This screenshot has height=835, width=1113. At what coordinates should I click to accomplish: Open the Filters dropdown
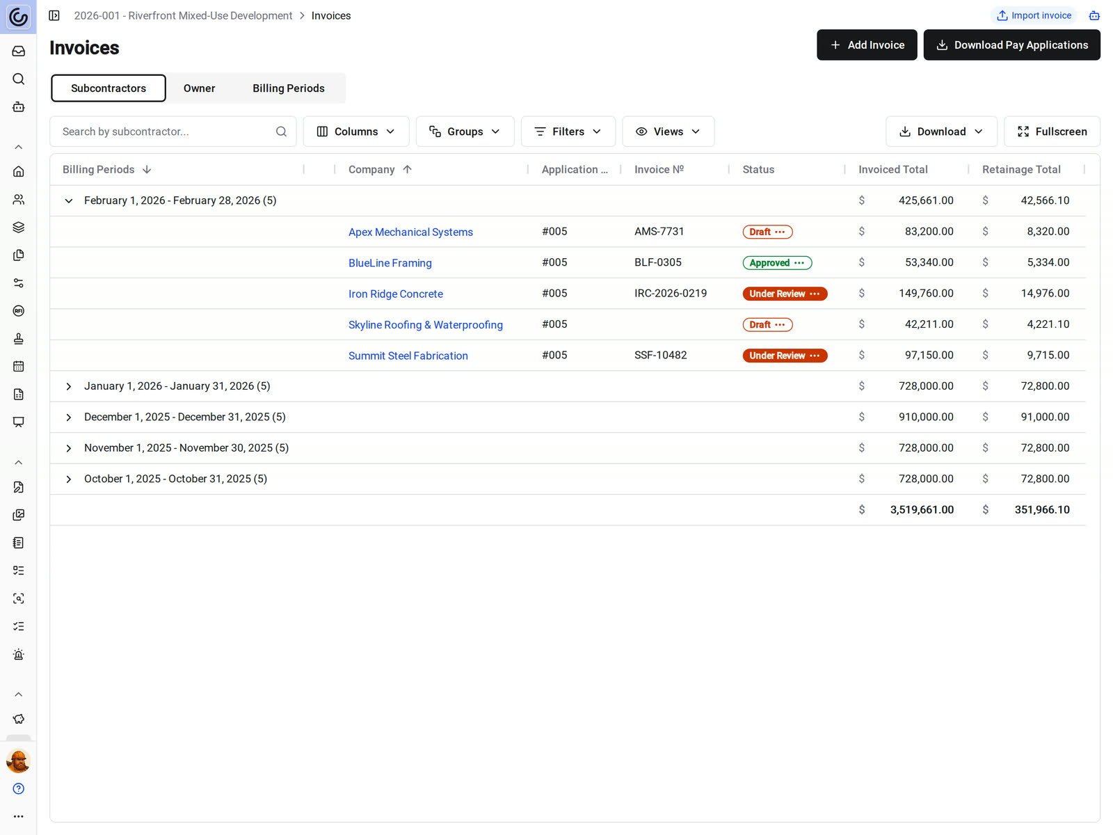point(568,132)
